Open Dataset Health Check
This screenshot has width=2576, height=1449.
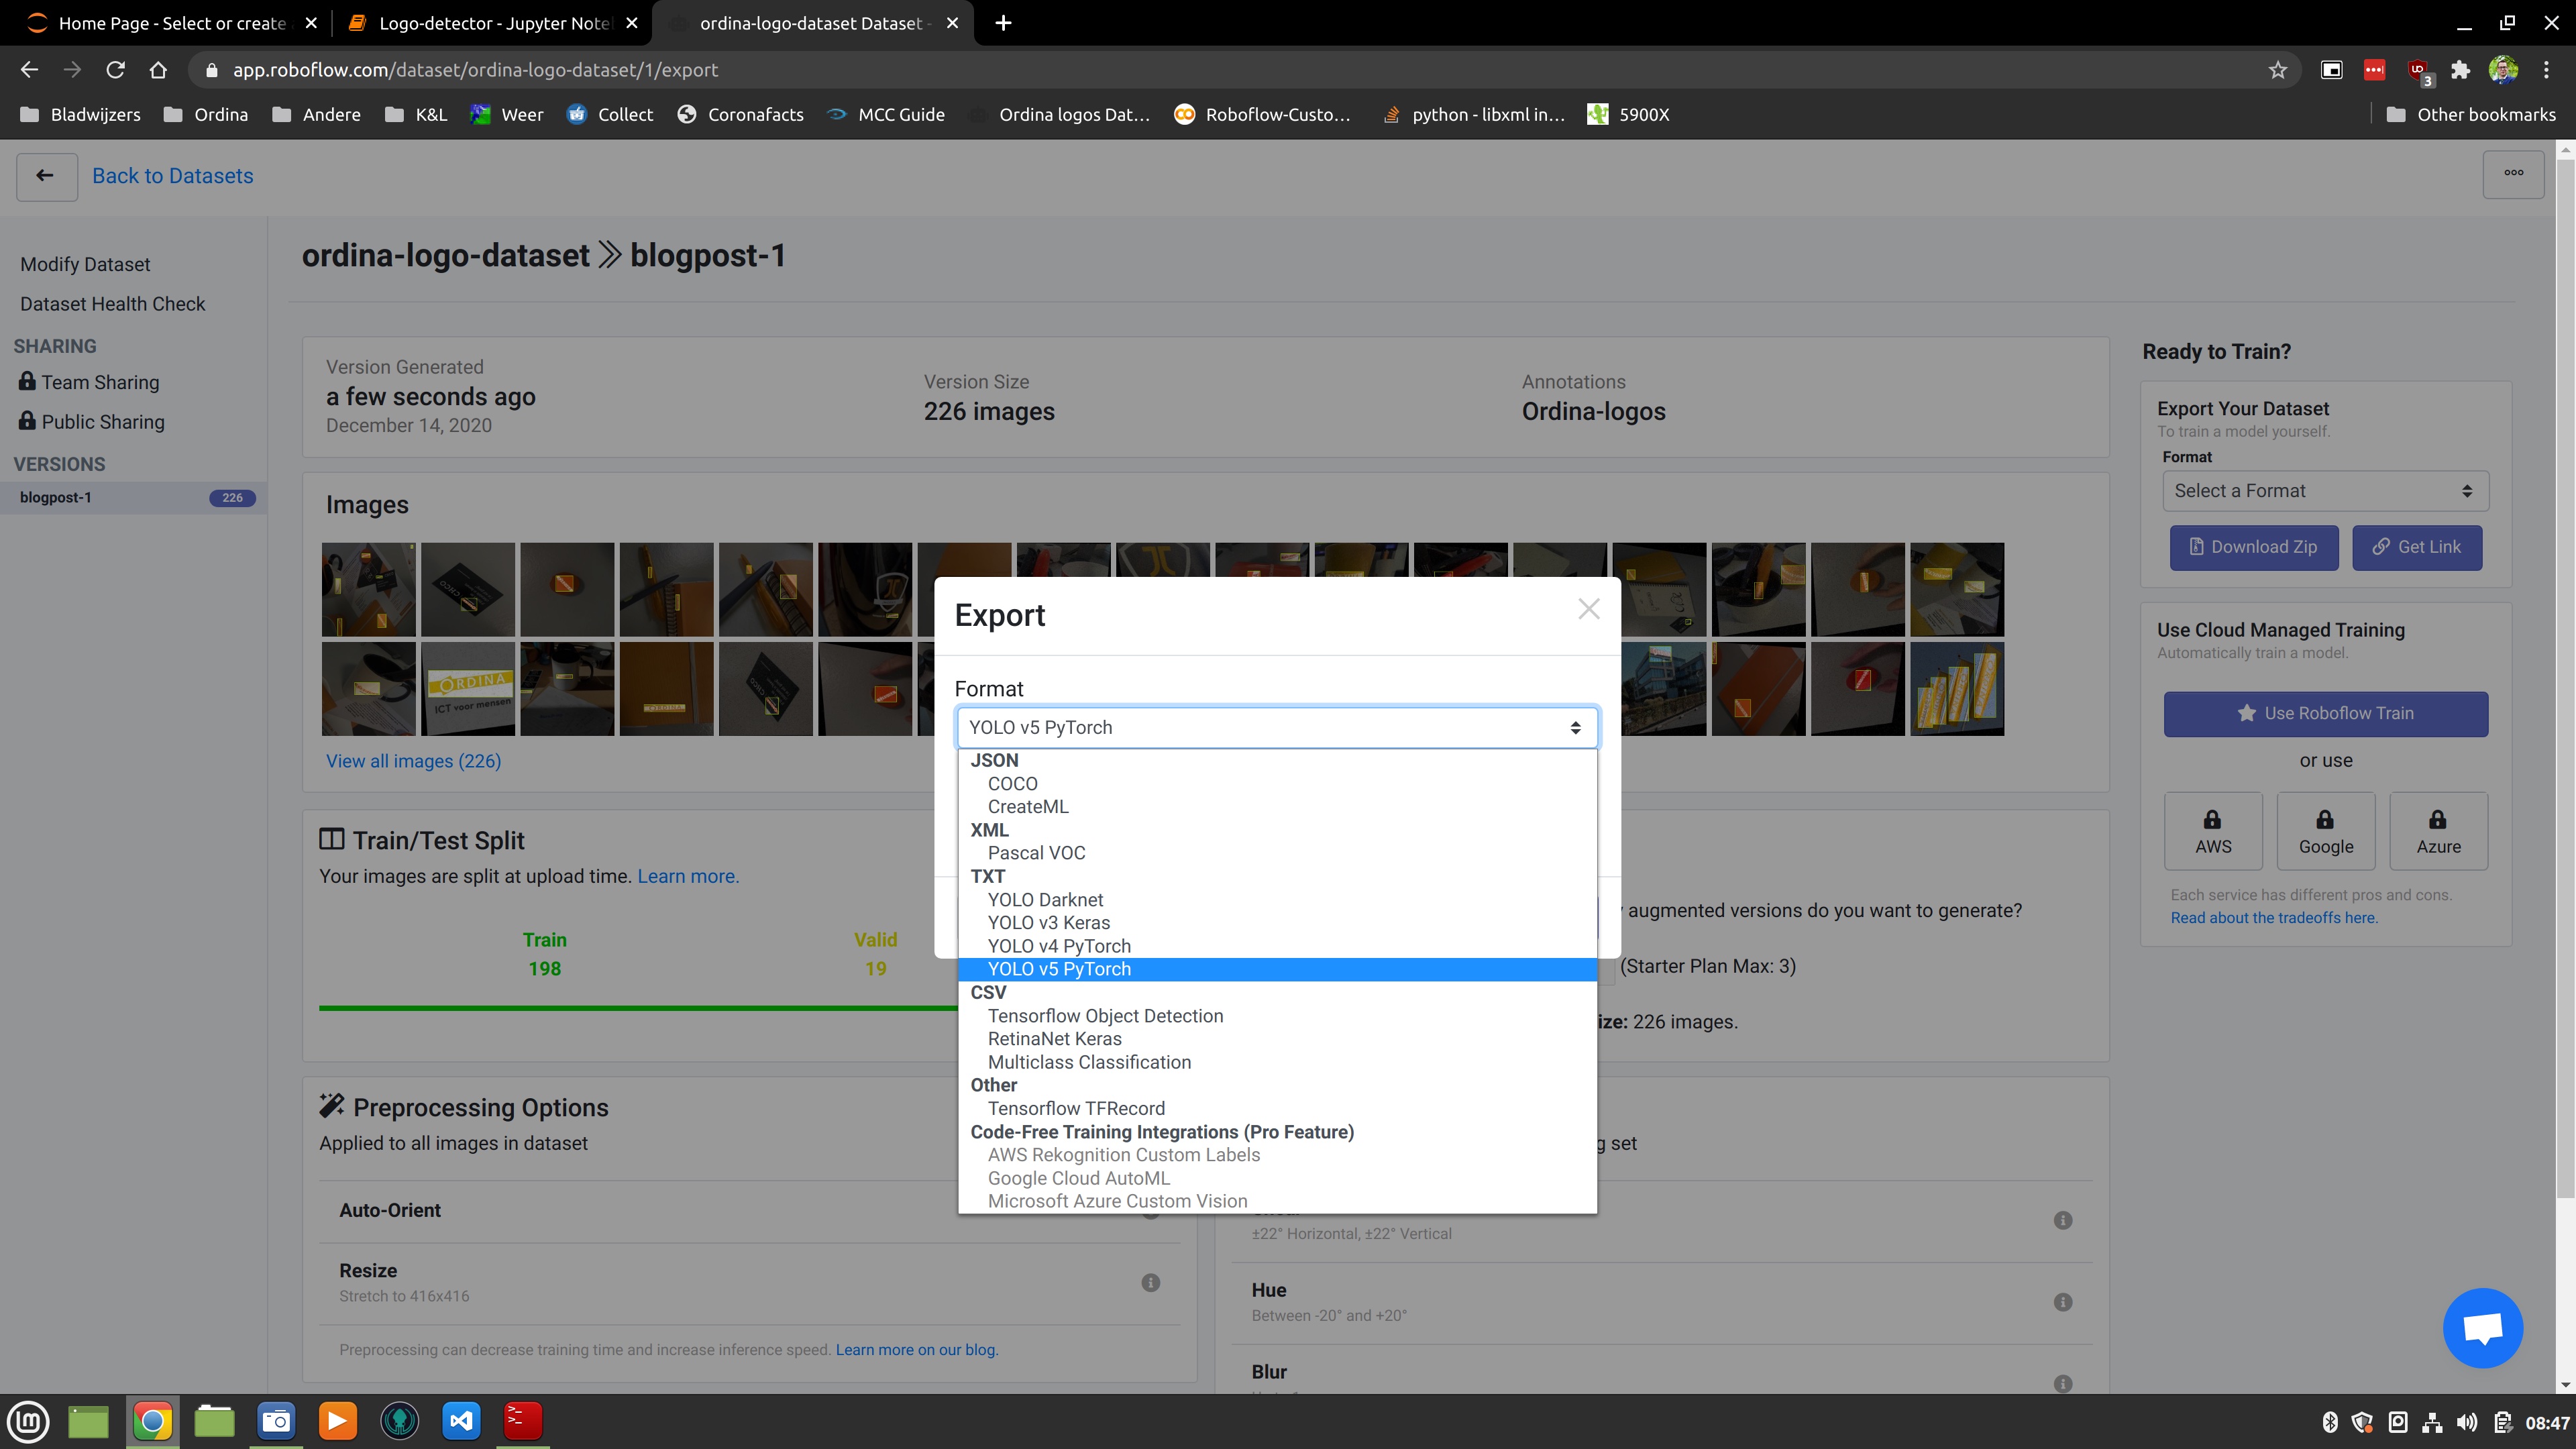[112, 304]
